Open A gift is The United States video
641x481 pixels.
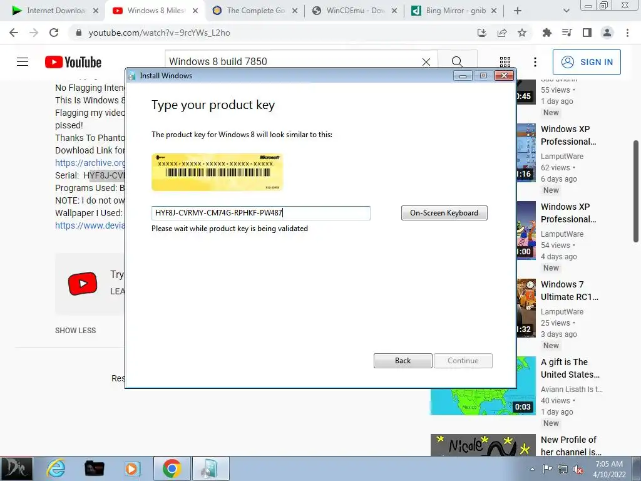pos(570,368)
